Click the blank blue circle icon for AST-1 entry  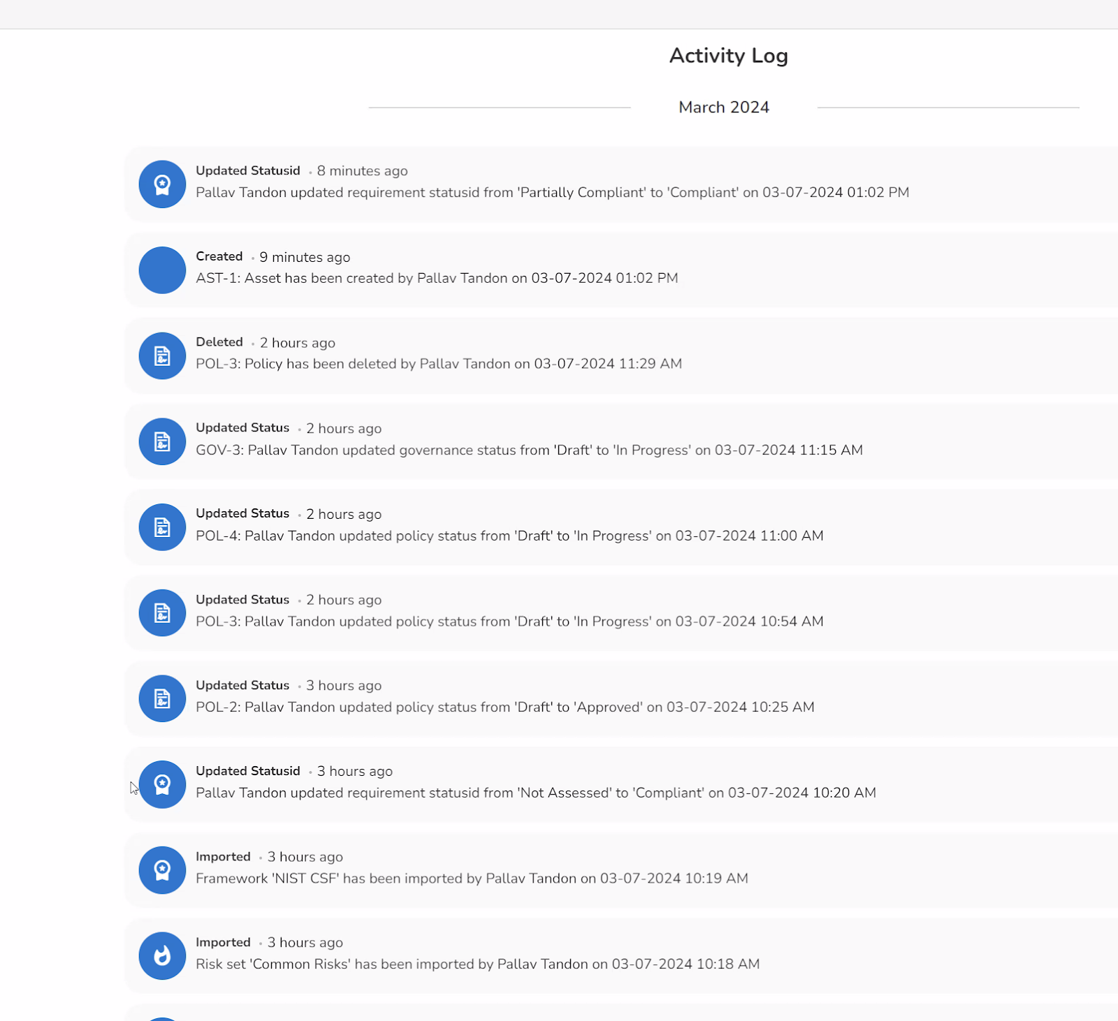[162, 270]
